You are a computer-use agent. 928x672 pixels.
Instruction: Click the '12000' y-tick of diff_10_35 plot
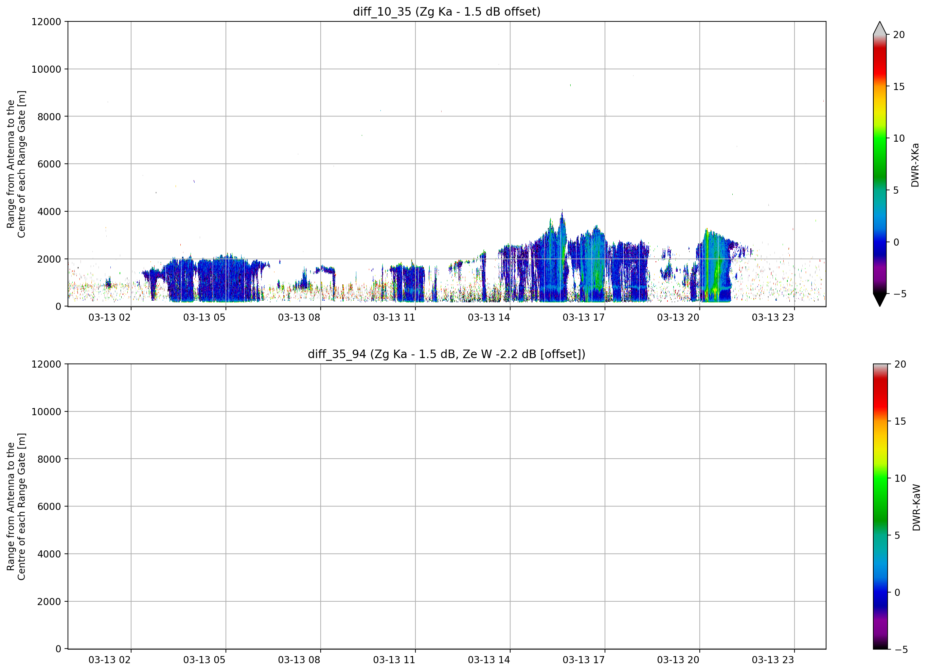[46, 22]
